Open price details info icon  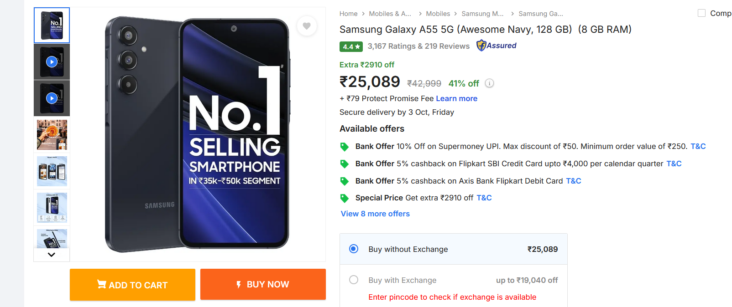[x=489, y=83]
